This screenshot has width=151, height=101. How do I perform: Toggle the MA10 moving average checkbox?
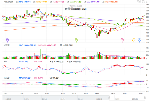click(x=34, y=2)
